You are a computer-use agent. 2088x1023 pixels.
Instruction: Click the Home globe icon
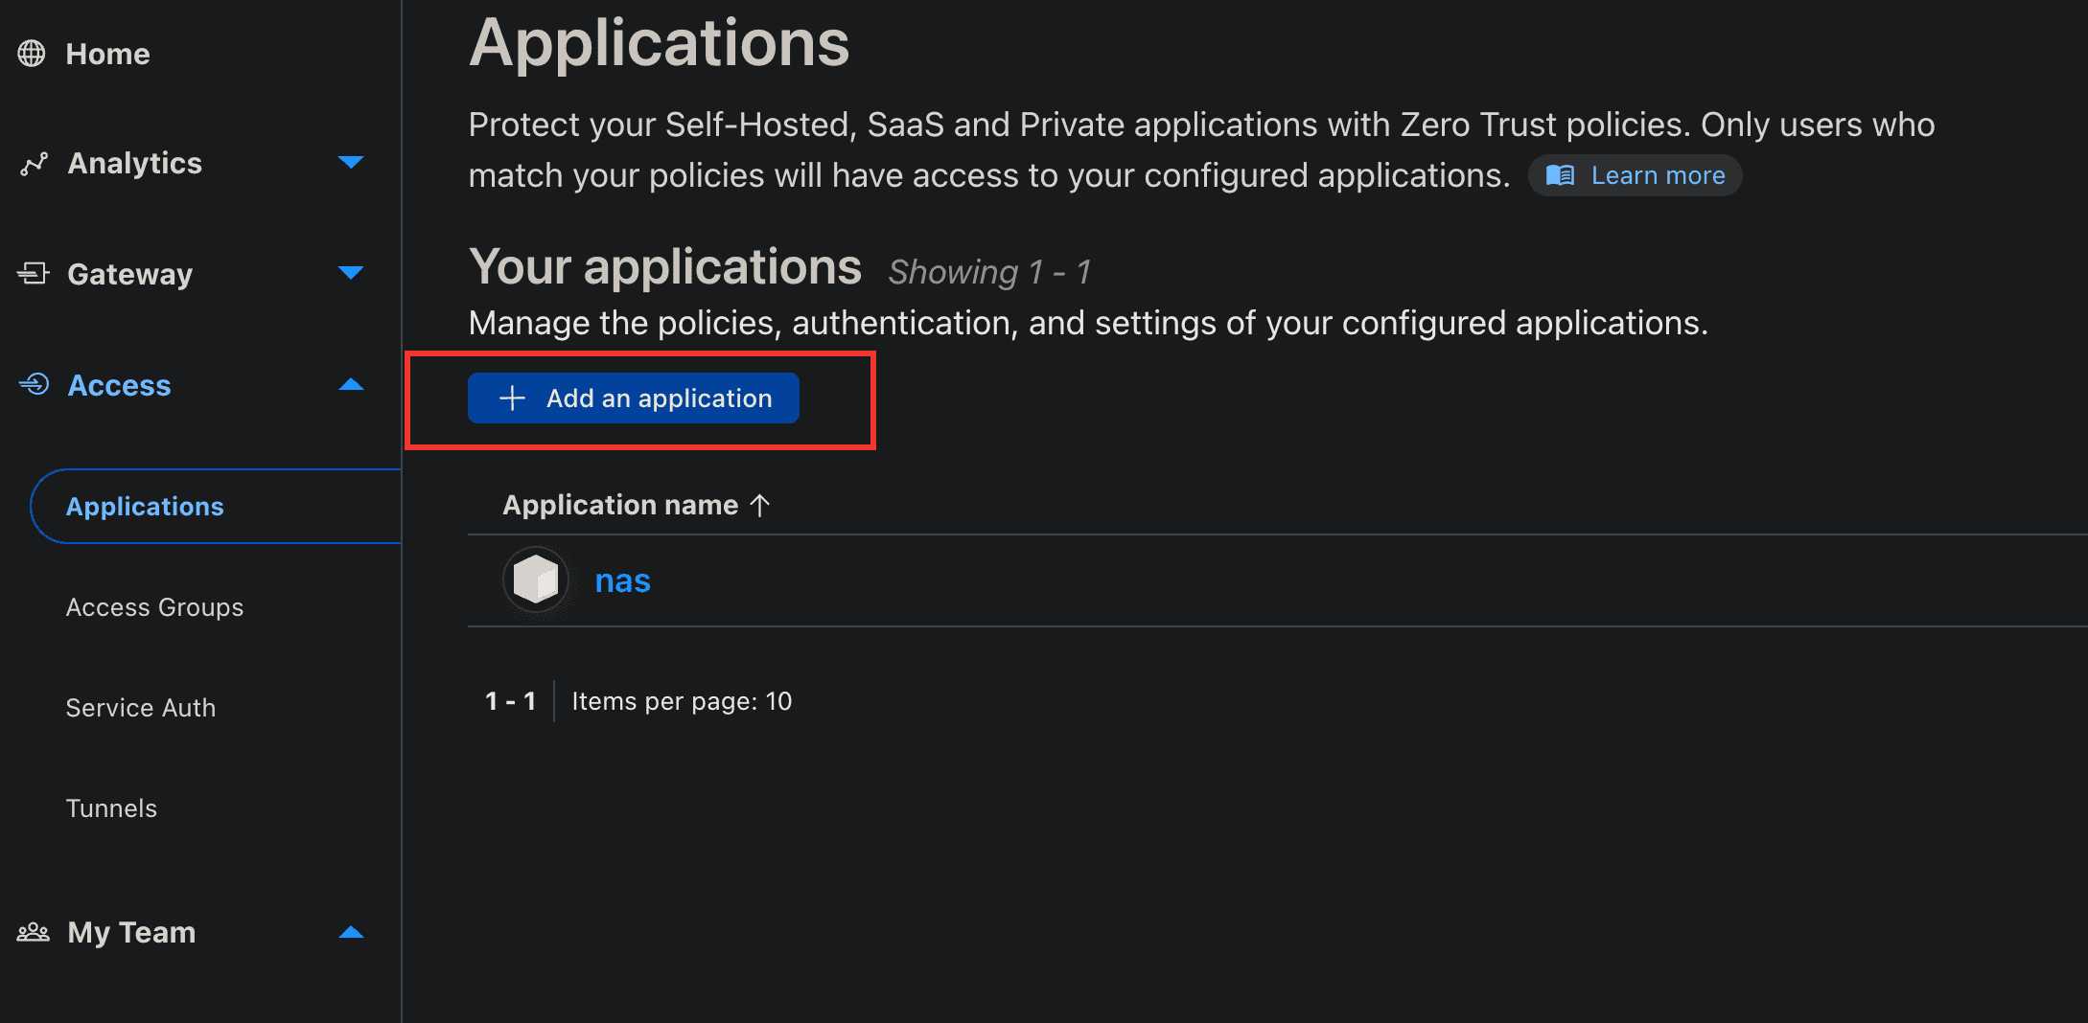pos(32,54)
